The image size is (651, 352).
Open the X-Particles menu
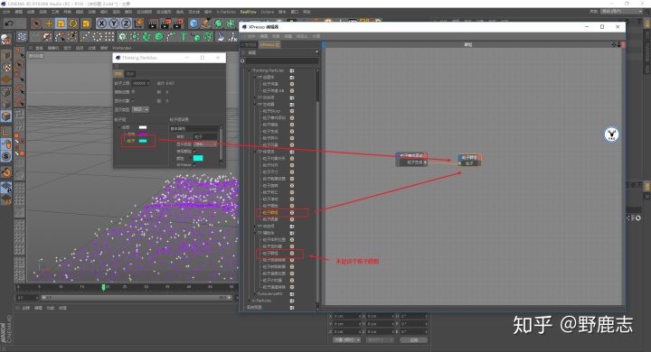[226, 12]
